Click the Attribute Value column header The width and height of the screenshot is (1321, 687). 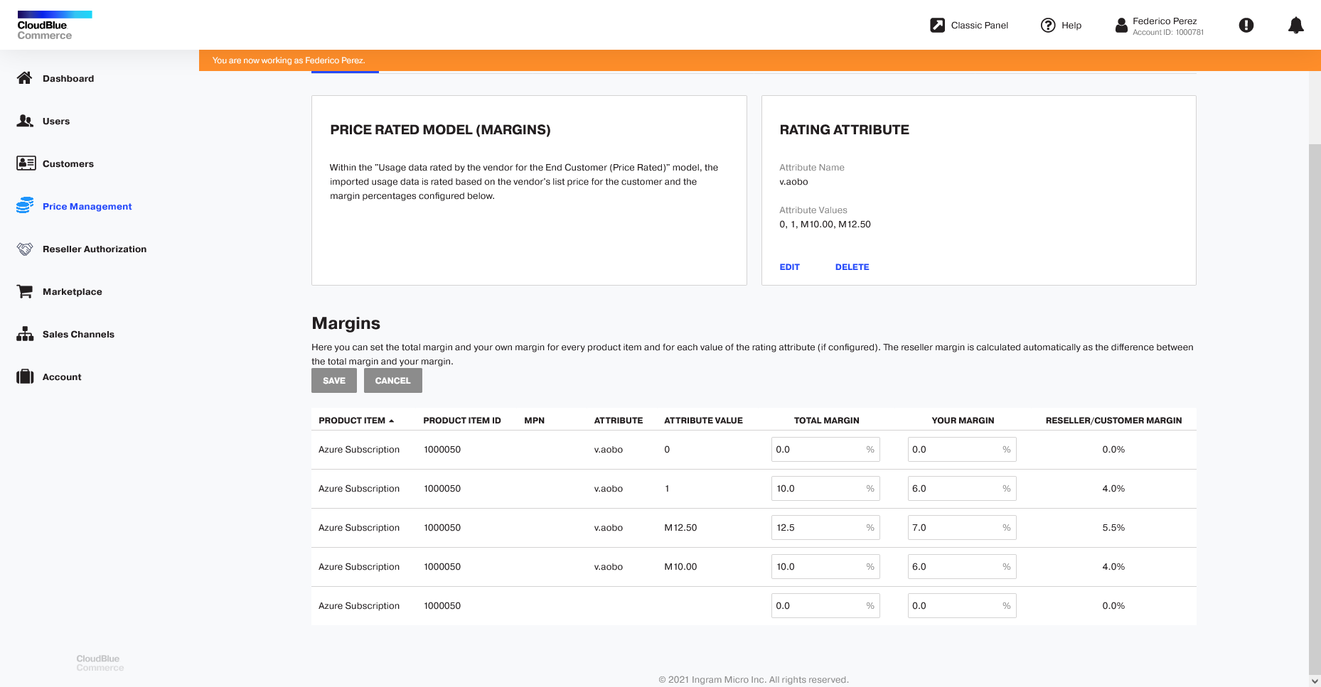703,421
